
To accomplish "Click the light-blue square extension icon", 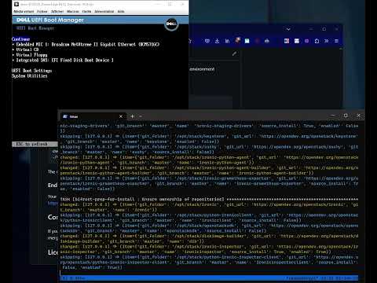I will click(x=247, y=41).
